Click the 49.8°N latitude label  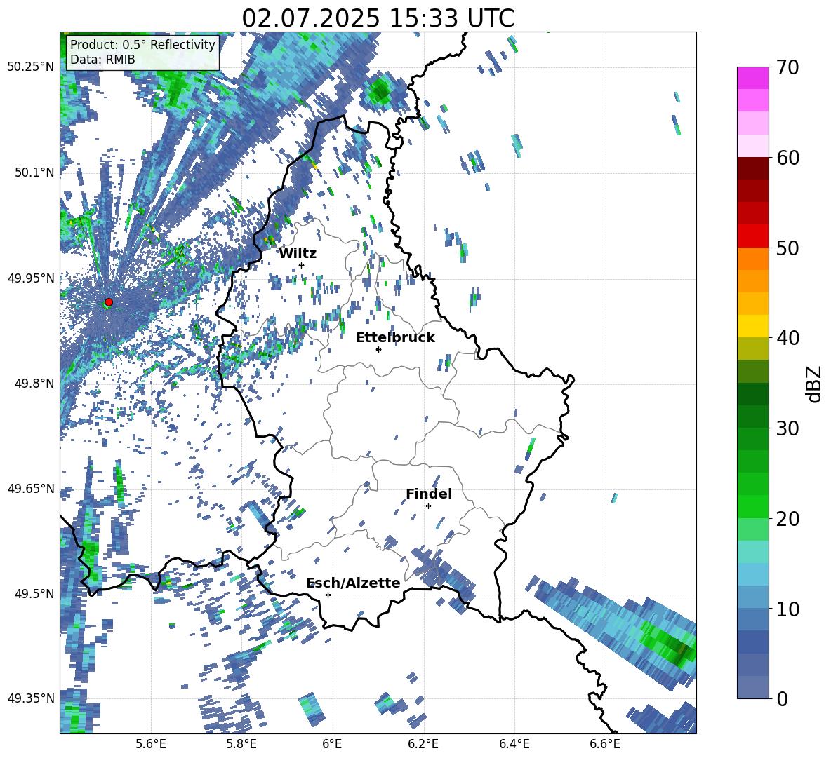(34, 384)
